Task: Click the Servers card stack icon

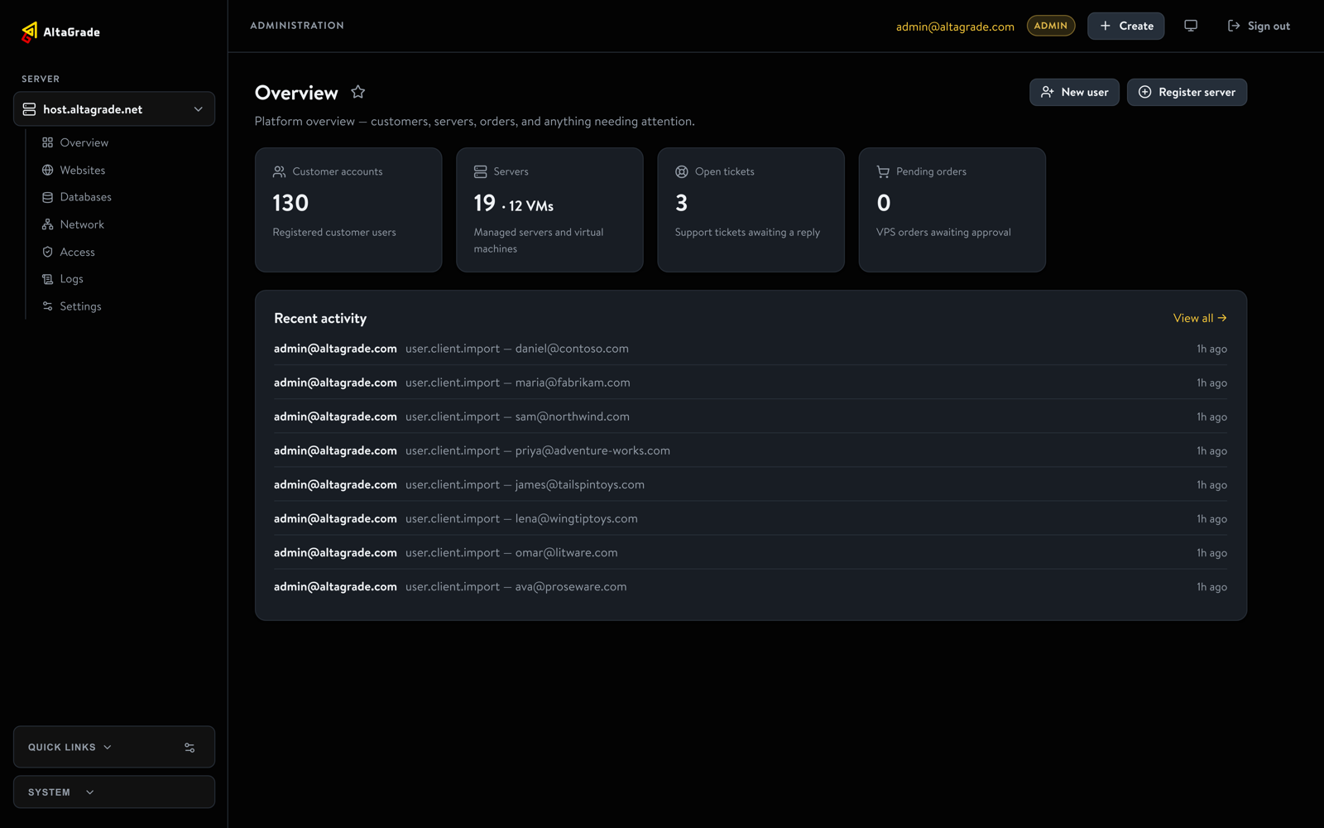Action: tap(480, 171)
